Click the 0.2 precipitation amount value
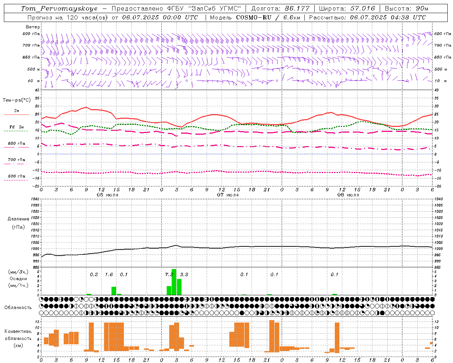 coord(94,274)
